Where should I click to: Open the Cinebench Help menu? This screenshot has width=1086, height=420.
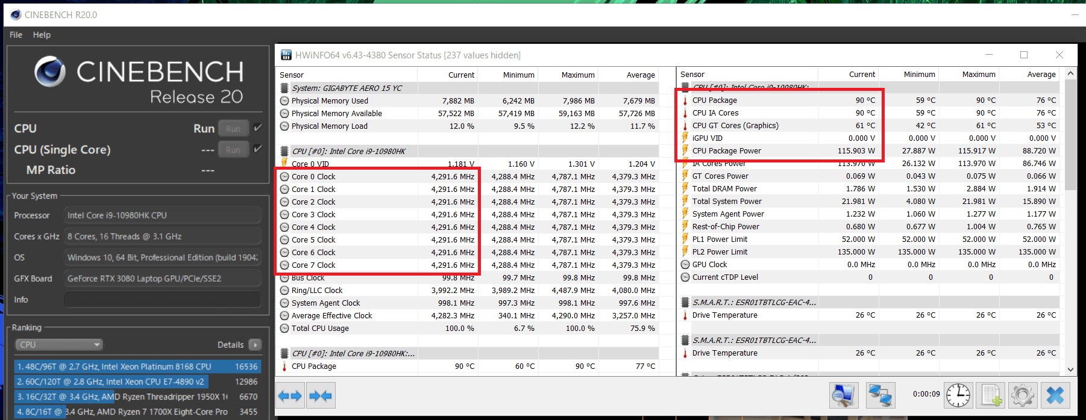coord(42,35)
